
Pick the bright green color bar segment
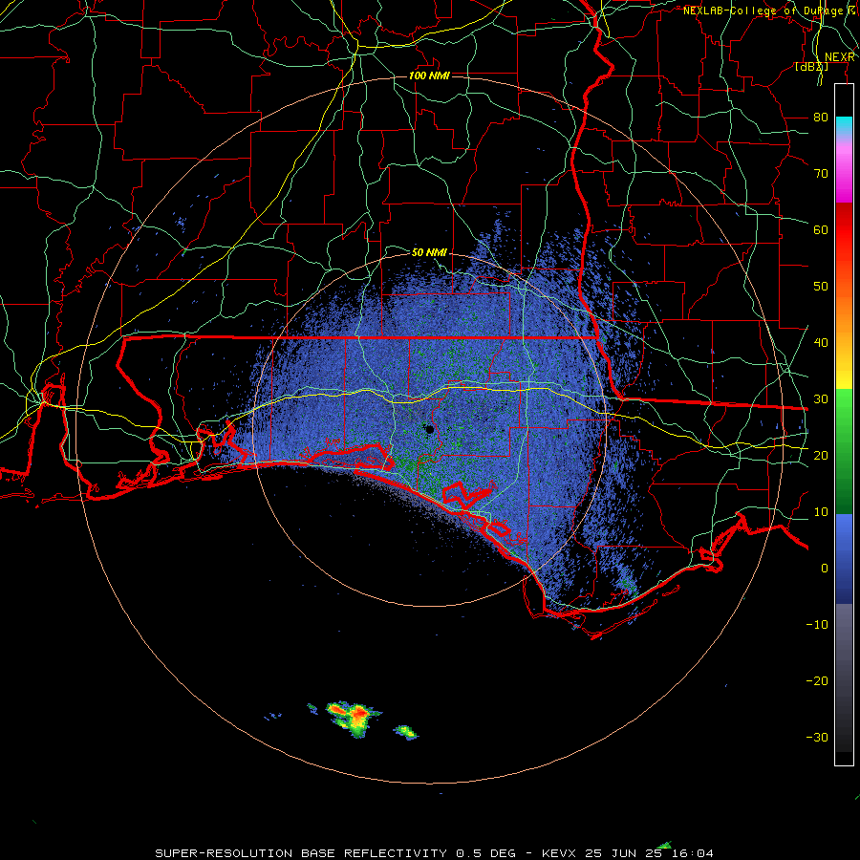pos(844,409)
